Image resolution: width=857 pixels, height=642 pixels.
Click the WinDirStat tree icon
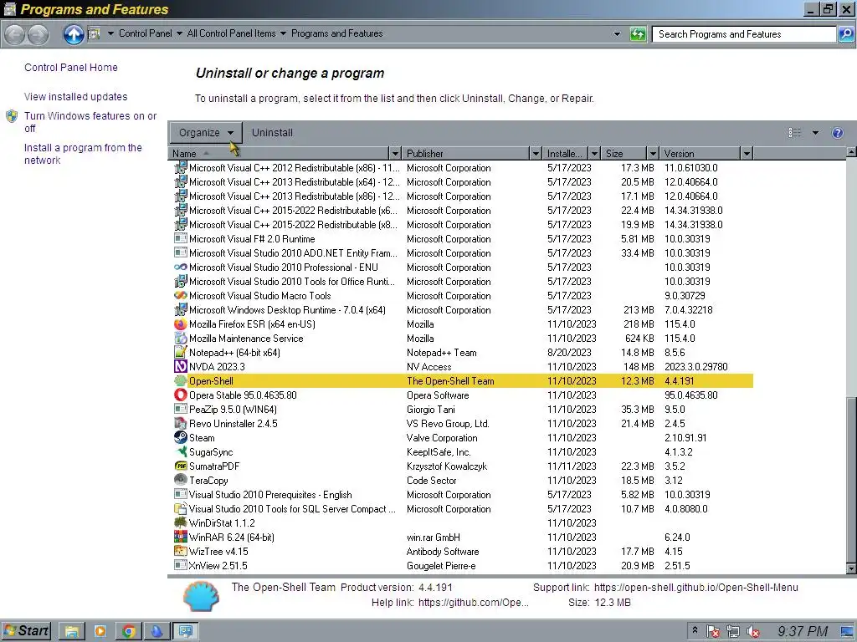pyautogui.click(x=181, y=522)
